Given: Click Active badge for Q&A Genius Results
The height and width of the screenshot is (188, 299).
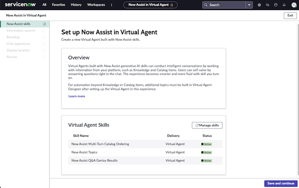Looking at the screenshot, I should [x=207, y=160].
